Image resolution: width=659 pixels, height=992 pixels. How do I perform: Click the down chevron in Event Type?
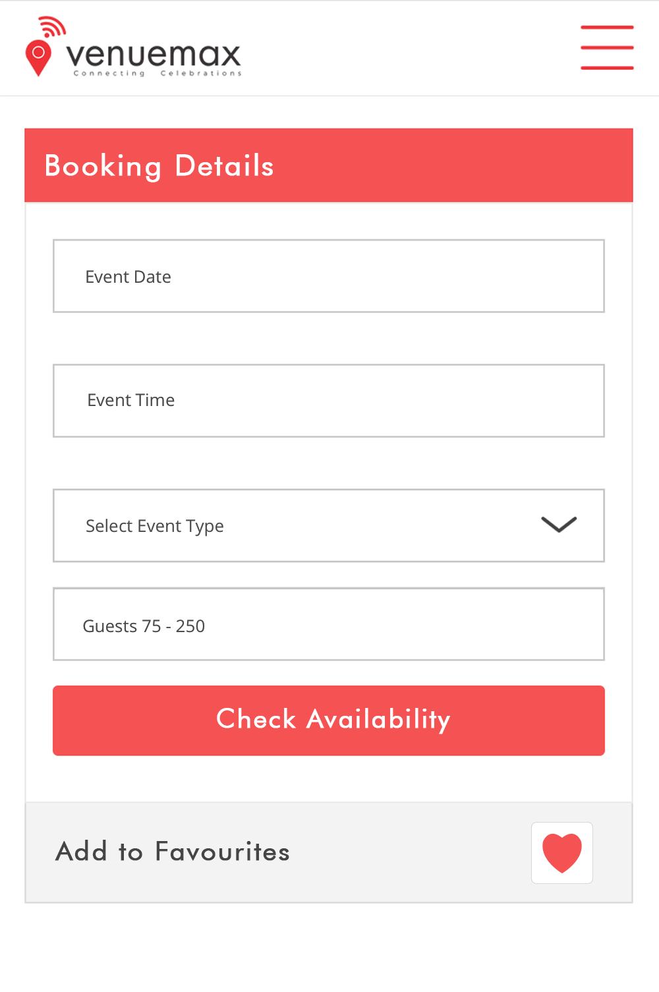point(559,525)
